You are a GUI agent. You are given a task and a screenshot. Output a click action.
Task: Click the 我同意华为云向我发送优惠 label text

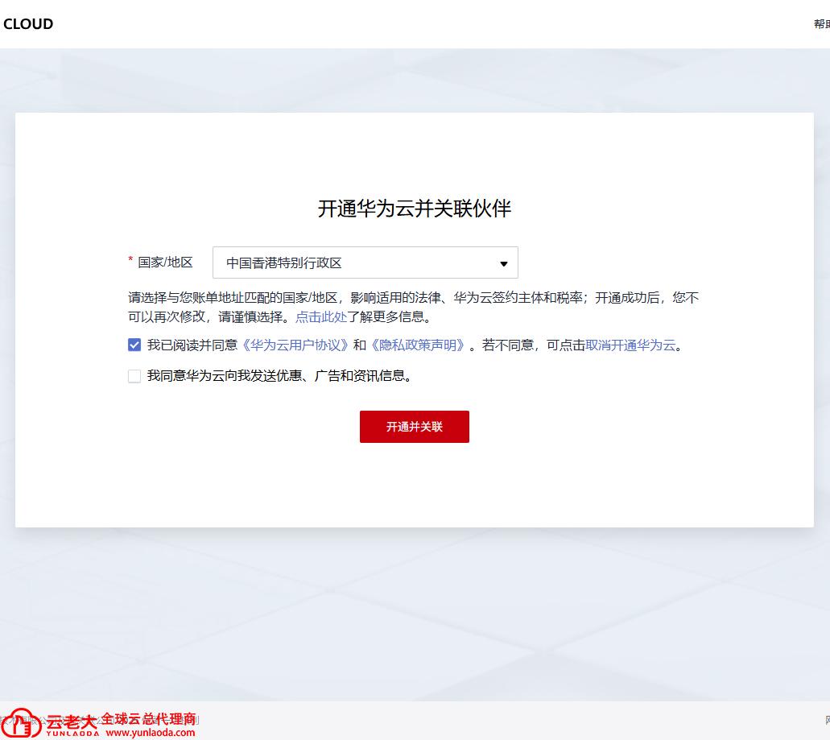pyautogui.click(x=279, y=376)
